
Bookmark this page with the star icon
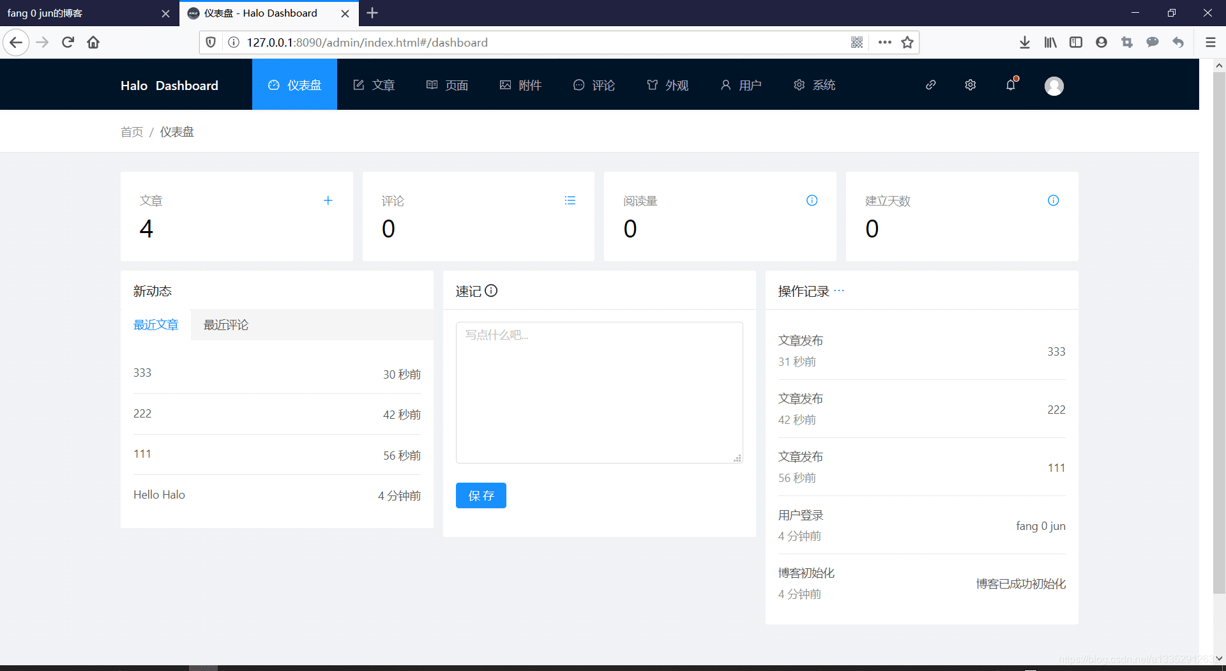(x=907, y=42)
